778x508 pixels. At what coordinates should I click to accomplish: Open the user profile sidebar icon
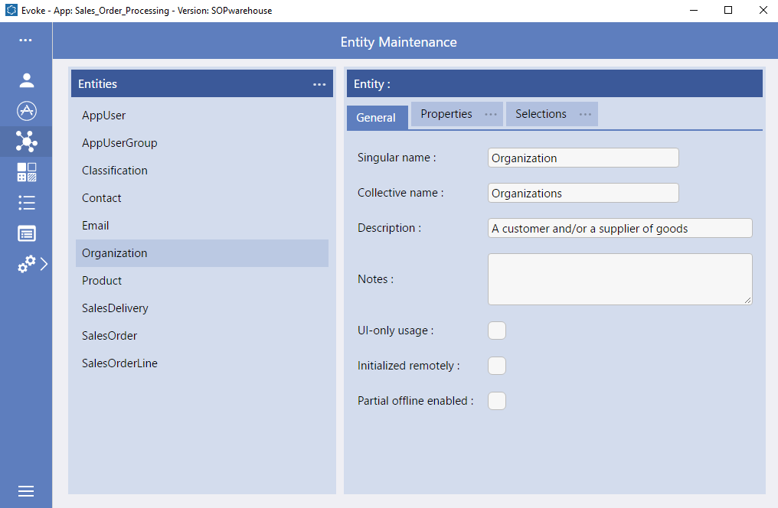(26, 80)
